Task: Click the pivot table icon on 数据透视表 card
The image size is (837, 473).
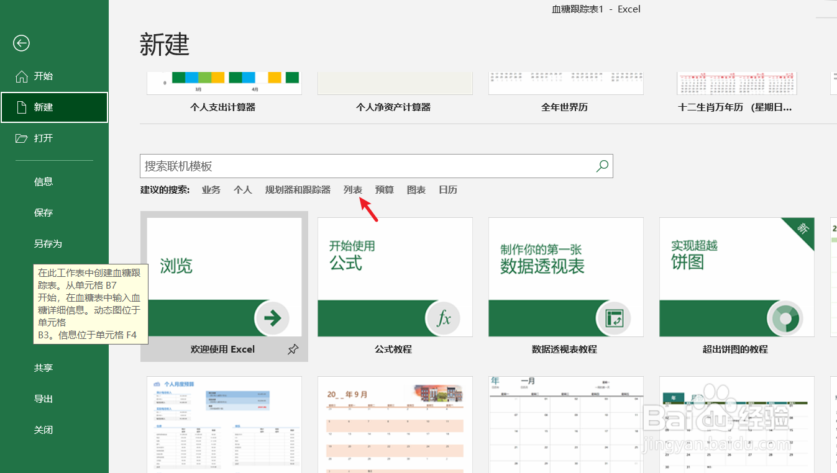Action: (x=614, y=318)
